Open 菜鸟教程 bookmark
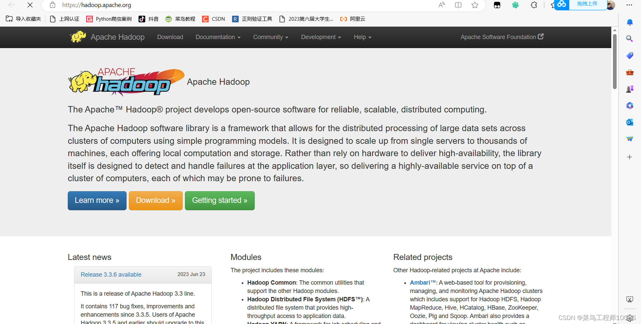Screen dimensions: 641x324 point(180,19)
